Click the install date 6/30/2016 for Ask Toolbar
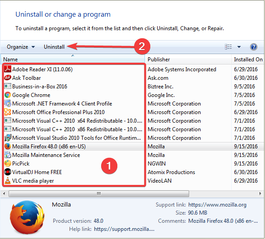265x239 pixels. pyautogui.click(x=246, y=78)
